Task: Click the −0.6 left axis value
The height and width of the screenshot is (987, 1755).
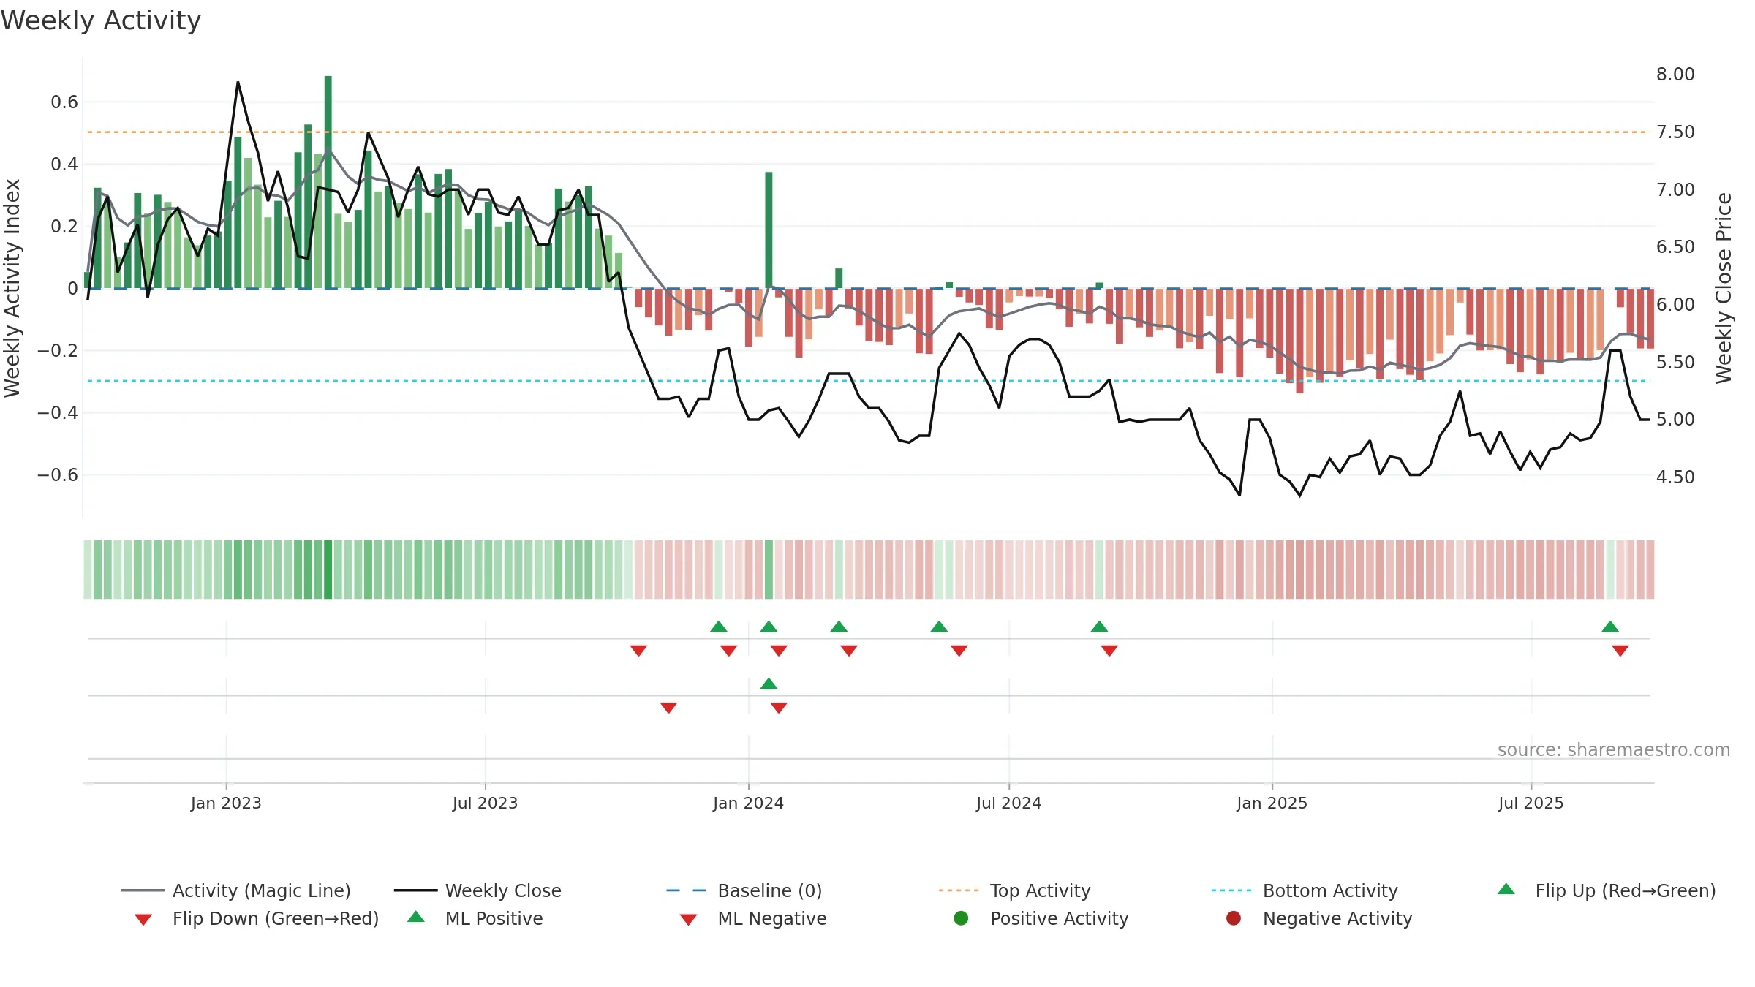Action: point(58,474)
